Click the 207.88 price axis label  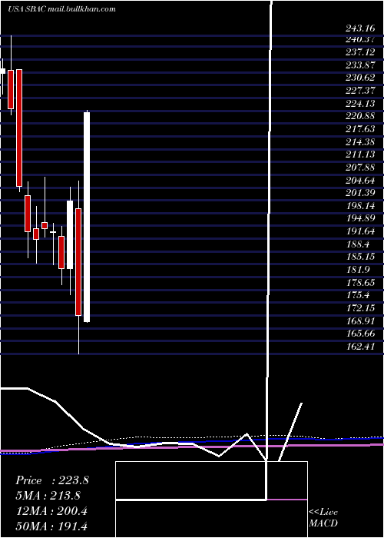coord(360,167)
